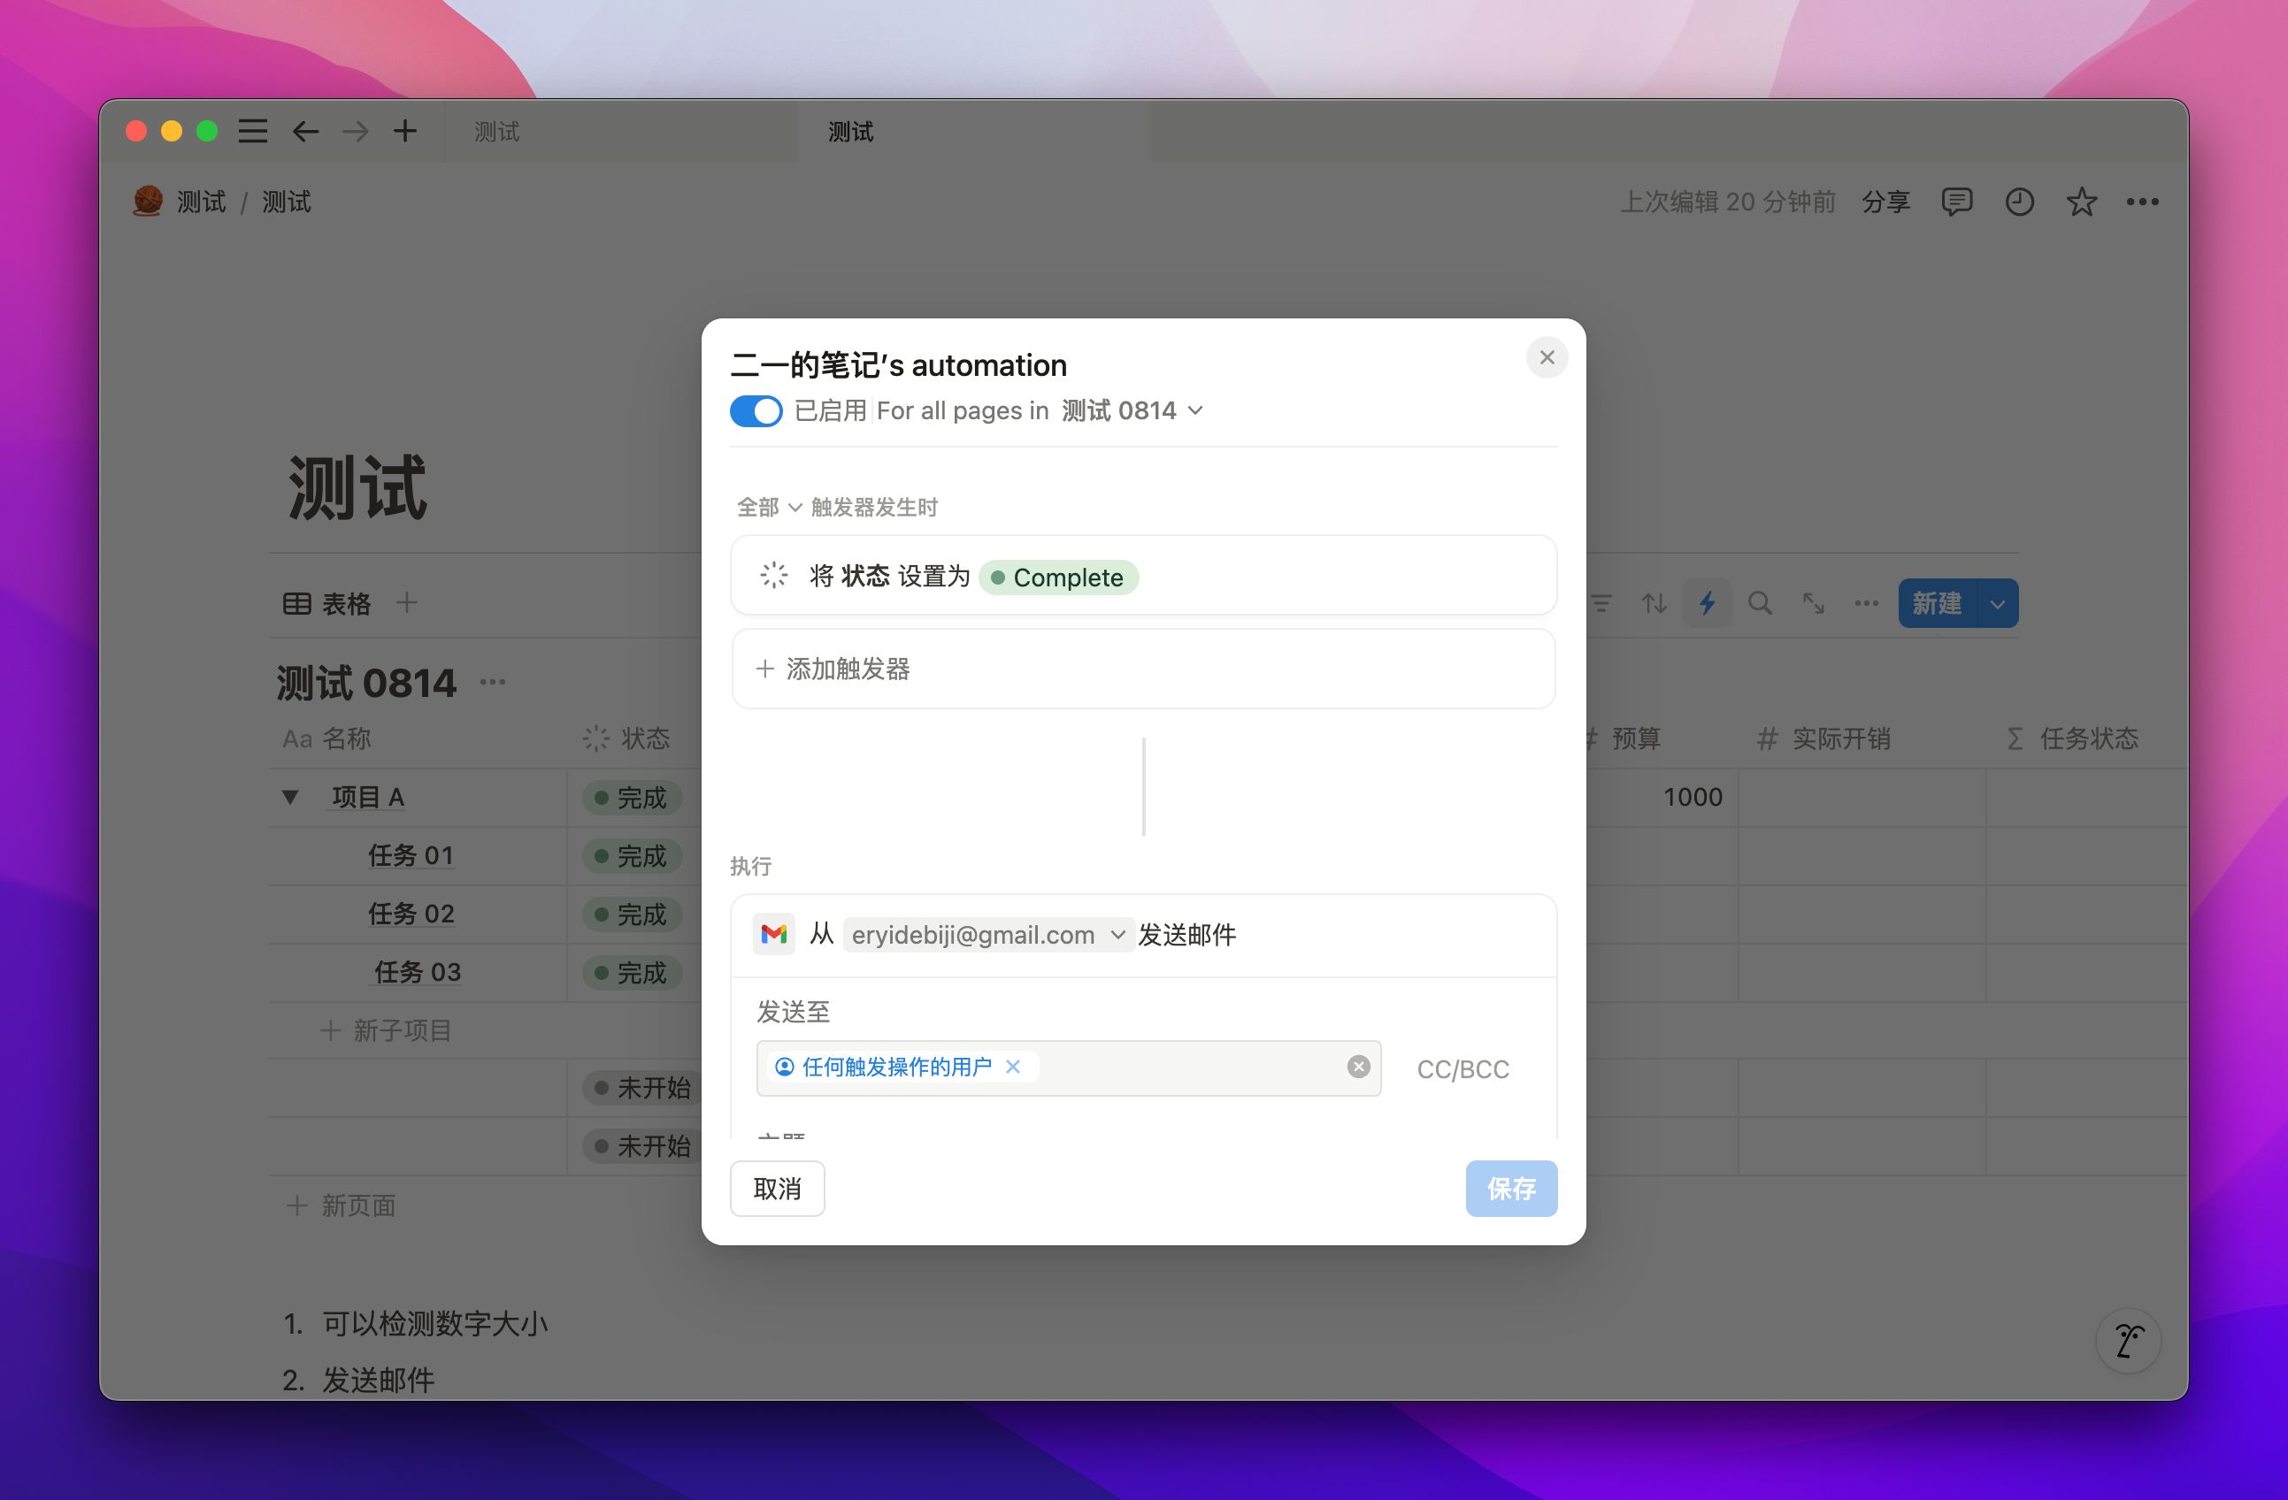Clear all recipients in send-to field
This screenshot has width=2288, height=1500.
pyautogui.click(x=1357, y=1067)
